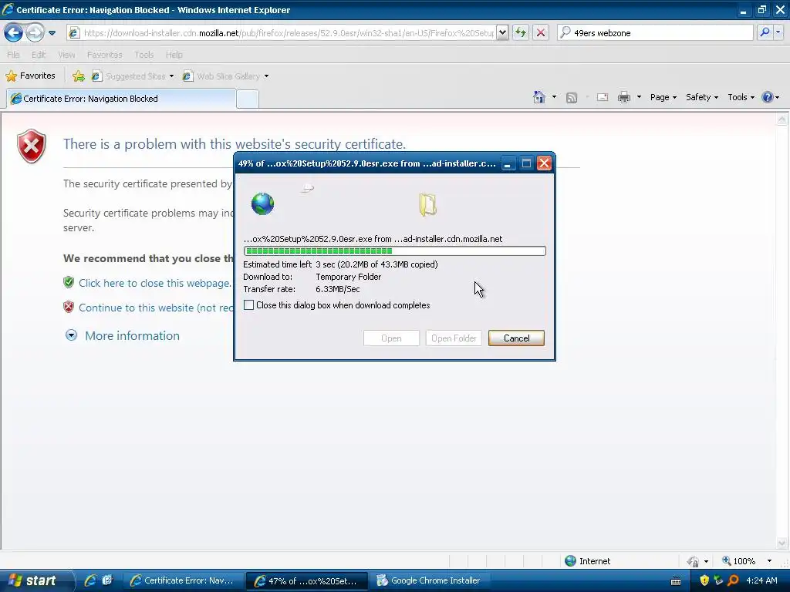Viewport: 790px width, 592px height.
Task: Click the Forward navigation arrow
Action: [x=35, y=33]
